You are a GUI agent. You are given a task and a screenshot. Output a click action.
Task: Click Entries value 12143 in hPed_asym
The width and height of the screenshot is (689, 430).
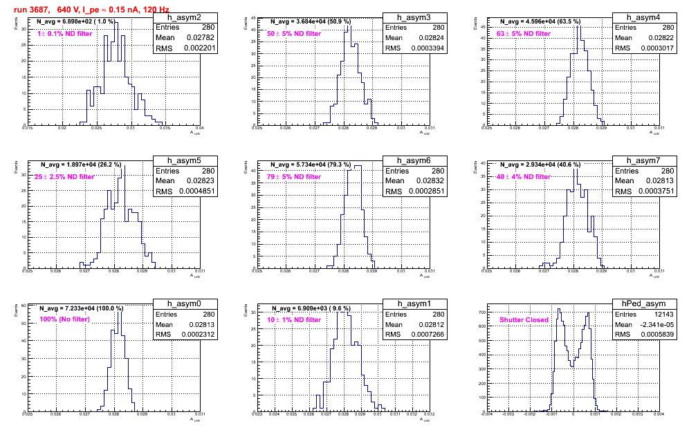click(x=665, y=314)
